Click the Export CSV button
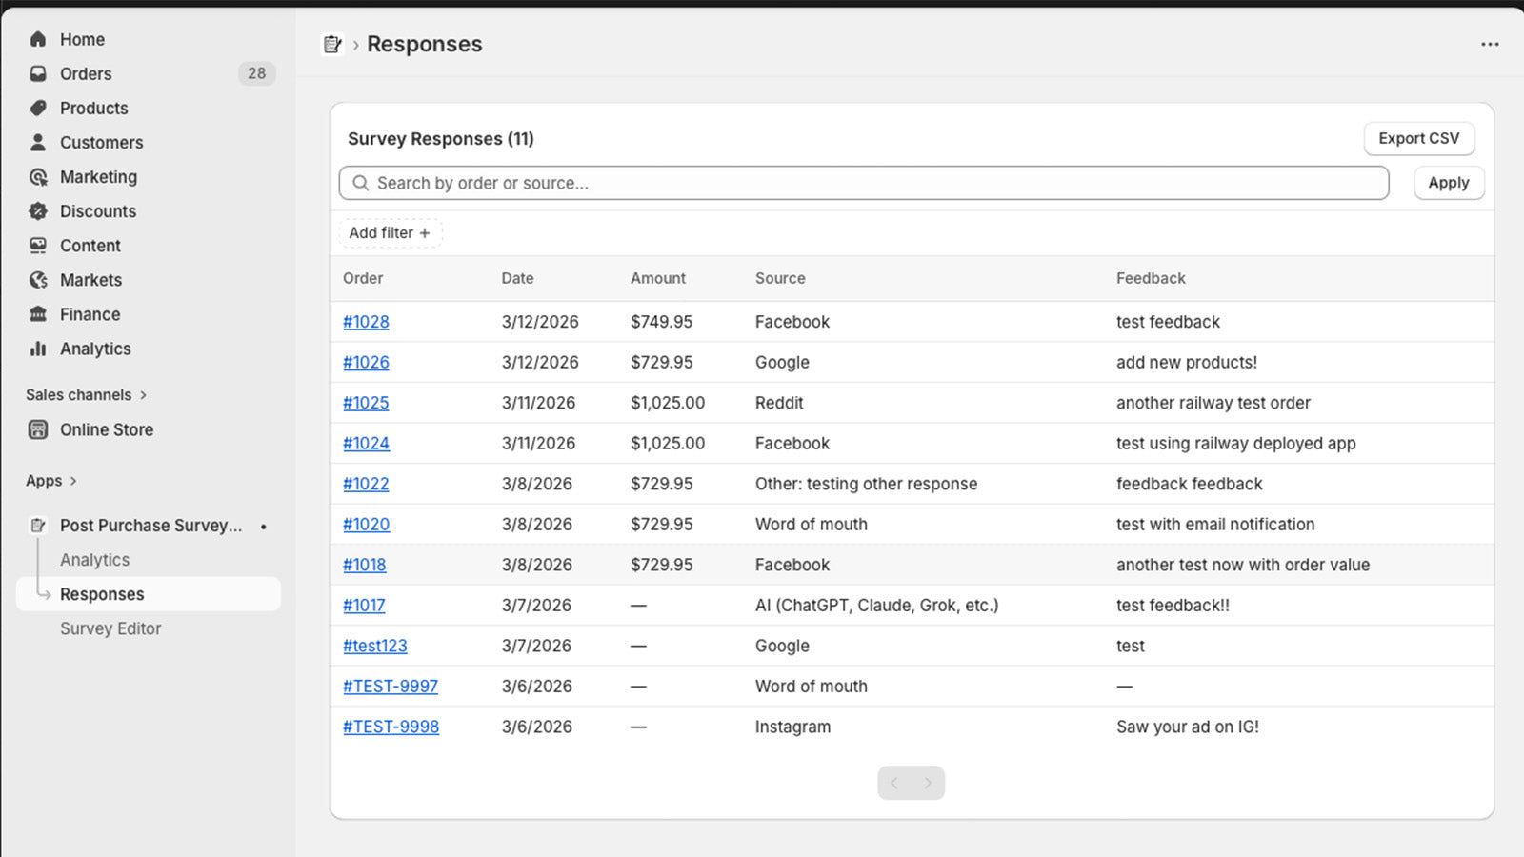 [1418, 138]
